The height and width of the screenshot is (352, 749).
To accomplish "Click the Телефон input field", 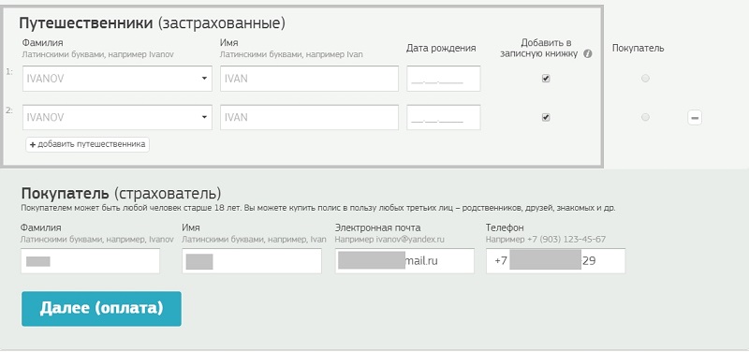I will pyautogui.click(x=555, y=261).
